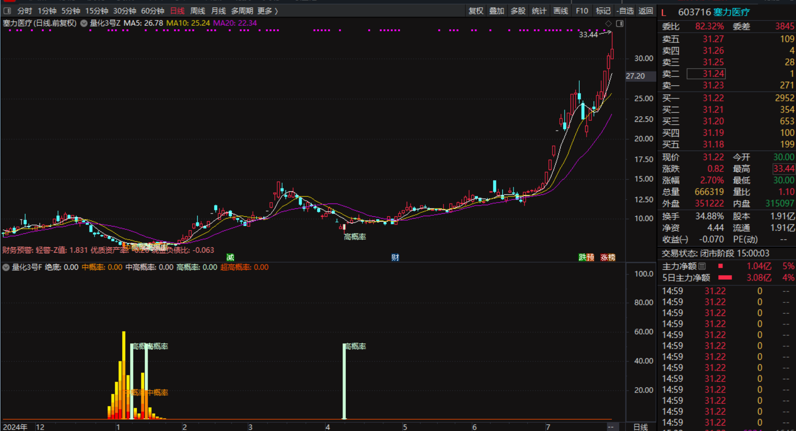Expand 量化3号Z main indicator dropdown
796x431 pixels.
[x=84, y=23]
